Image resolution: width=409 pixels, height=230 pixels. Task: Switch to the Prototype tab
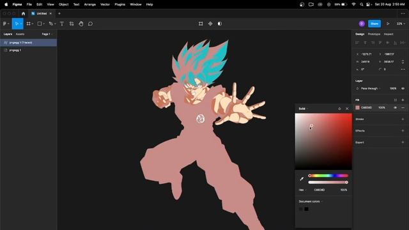pyautogui.click(x=374, y=34)
